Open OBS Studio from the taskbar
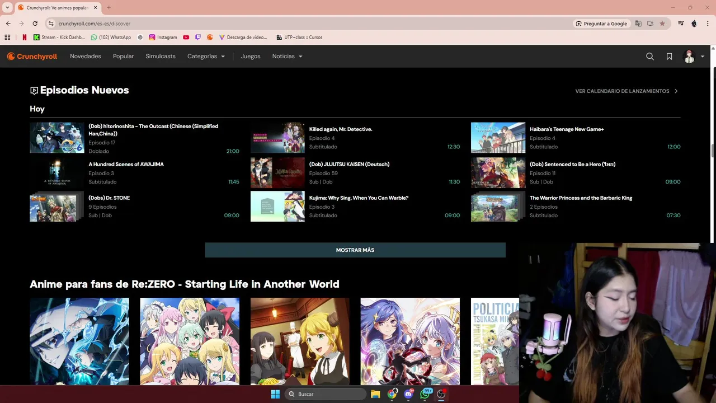This screenshot has width=716, height=403. coord(441,394)
